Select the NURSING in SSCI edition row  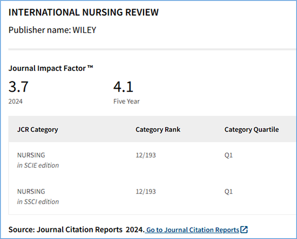pos(153,196)
